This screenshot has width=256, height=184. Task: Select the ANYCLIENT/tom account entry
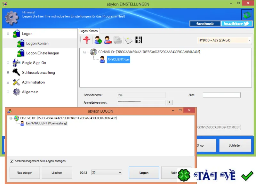click(118, 60)
